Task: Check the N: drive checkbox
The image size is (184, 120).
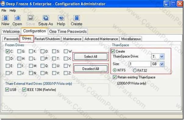Action: (x=31, y=73)
